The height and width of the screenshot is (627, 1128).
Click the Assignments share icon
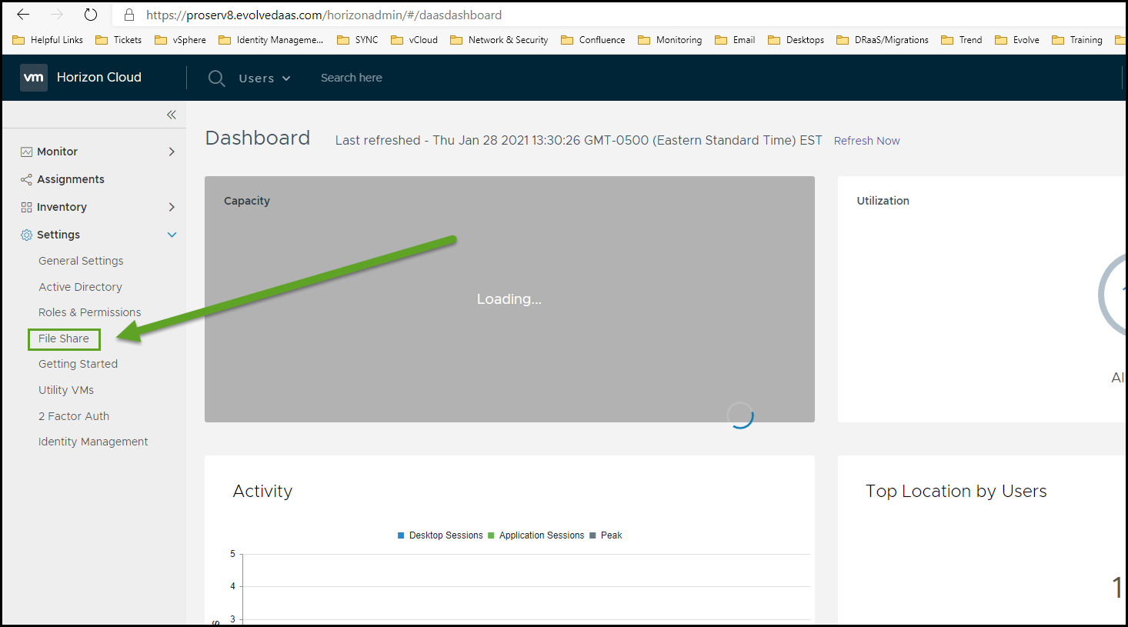(x=26, y=179)
